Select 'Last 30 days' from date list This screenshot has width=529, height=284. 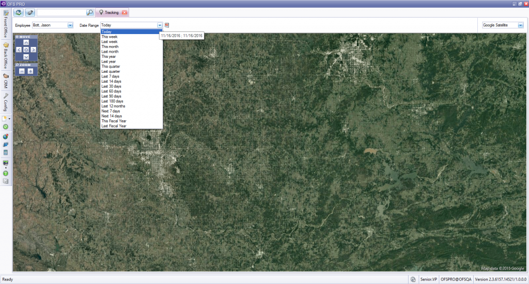coord(111,86)
